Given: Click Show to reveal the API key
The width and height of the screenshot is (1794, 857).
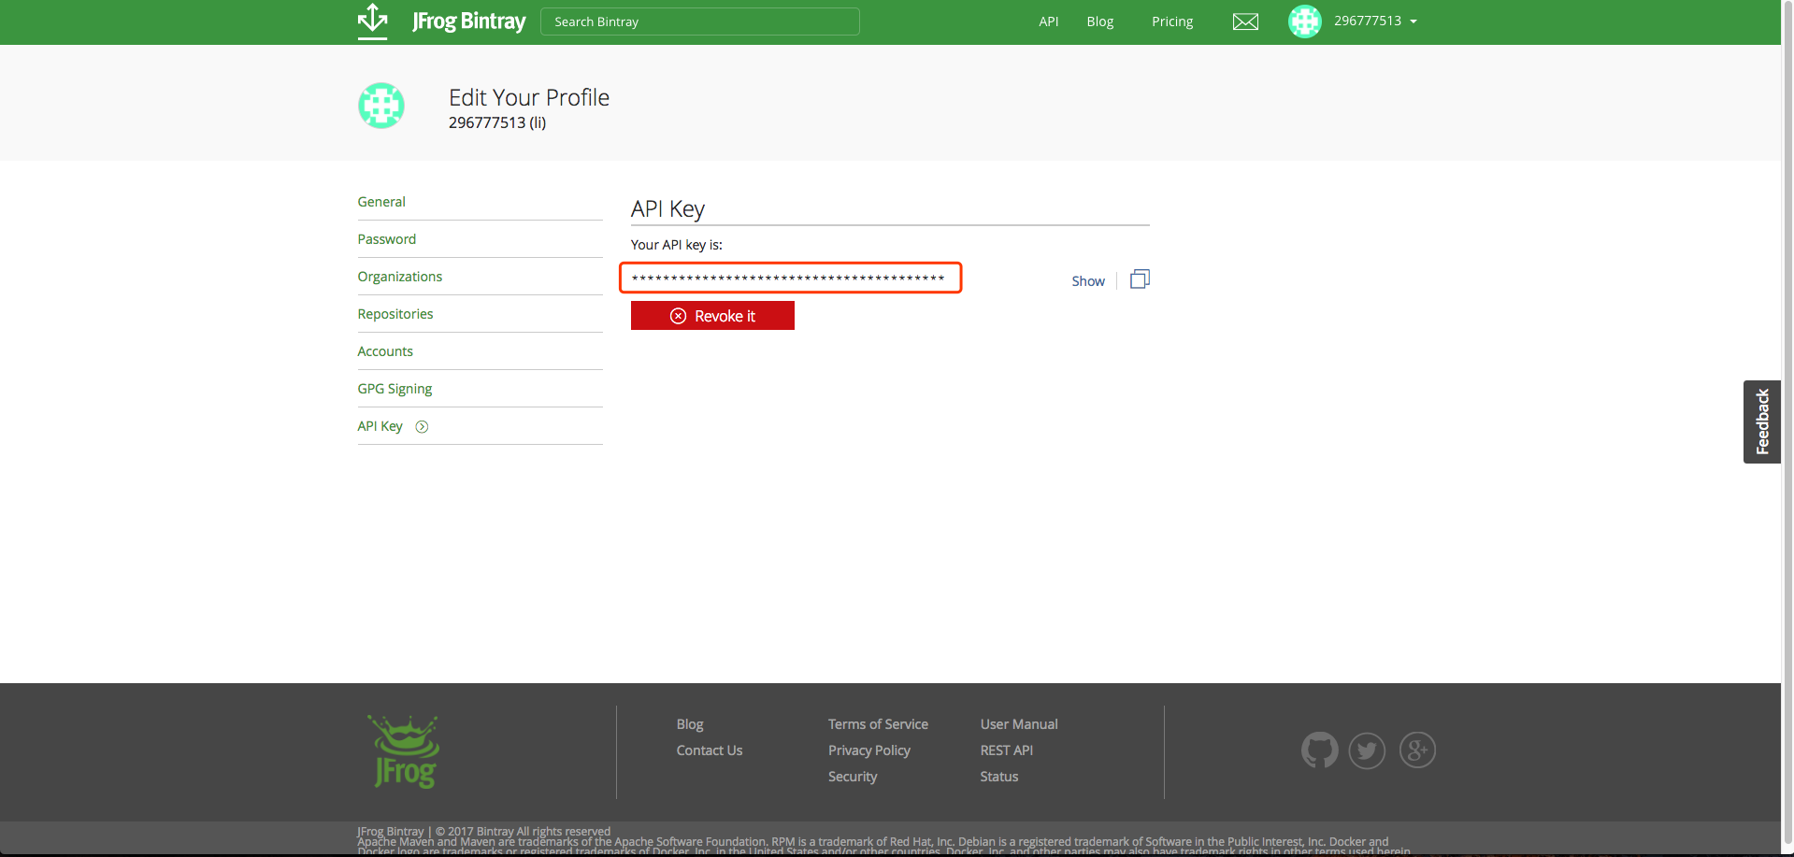Looking at the screenshot, I should click(x=1088, y=281).
